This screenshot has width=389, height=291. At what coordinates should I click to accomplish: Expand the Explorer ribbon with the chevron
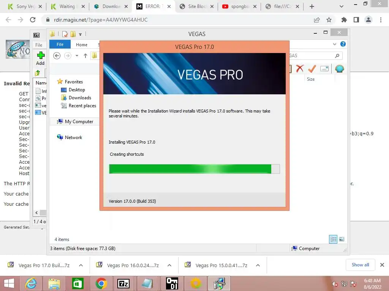[334, 44]
